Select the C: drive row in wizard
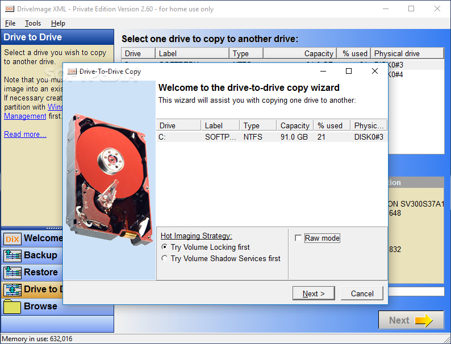Screen dimensions: 451x344 tap(272, 137)
